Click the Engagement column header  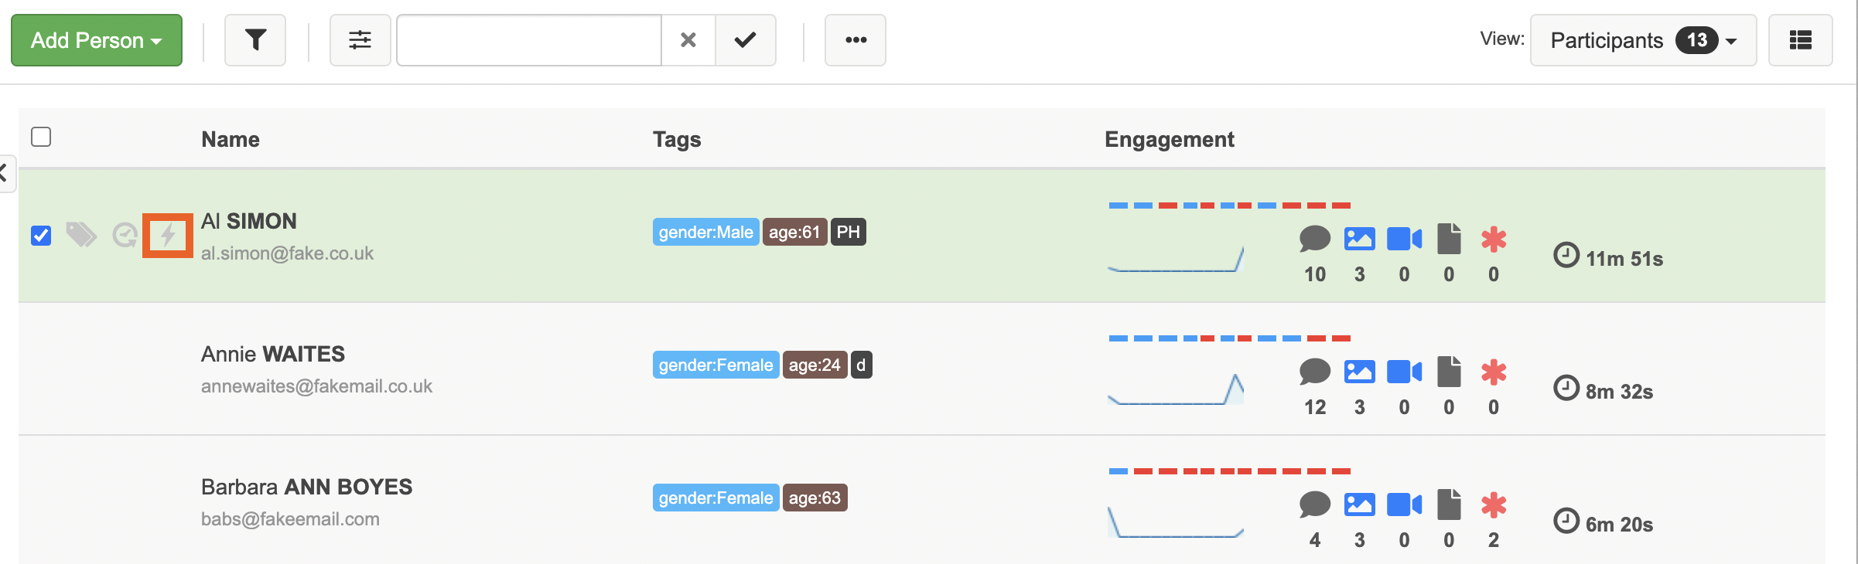coord(1169,139)
